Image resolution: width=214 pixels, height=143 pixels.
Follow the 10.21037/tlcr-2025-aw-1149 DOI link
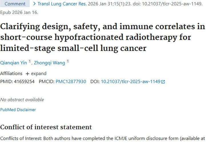(x=131, y=82)
